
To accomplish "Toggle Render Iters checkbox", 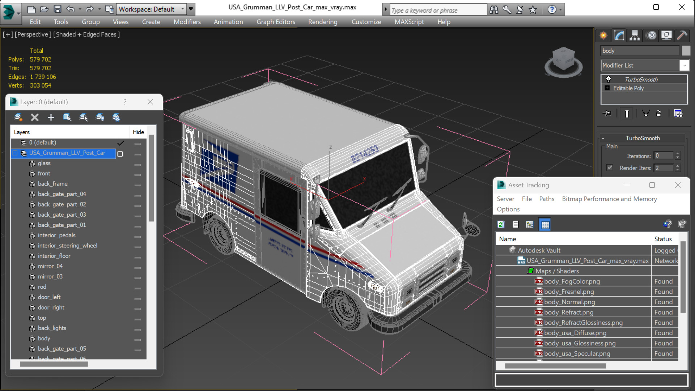I will 610,167.
